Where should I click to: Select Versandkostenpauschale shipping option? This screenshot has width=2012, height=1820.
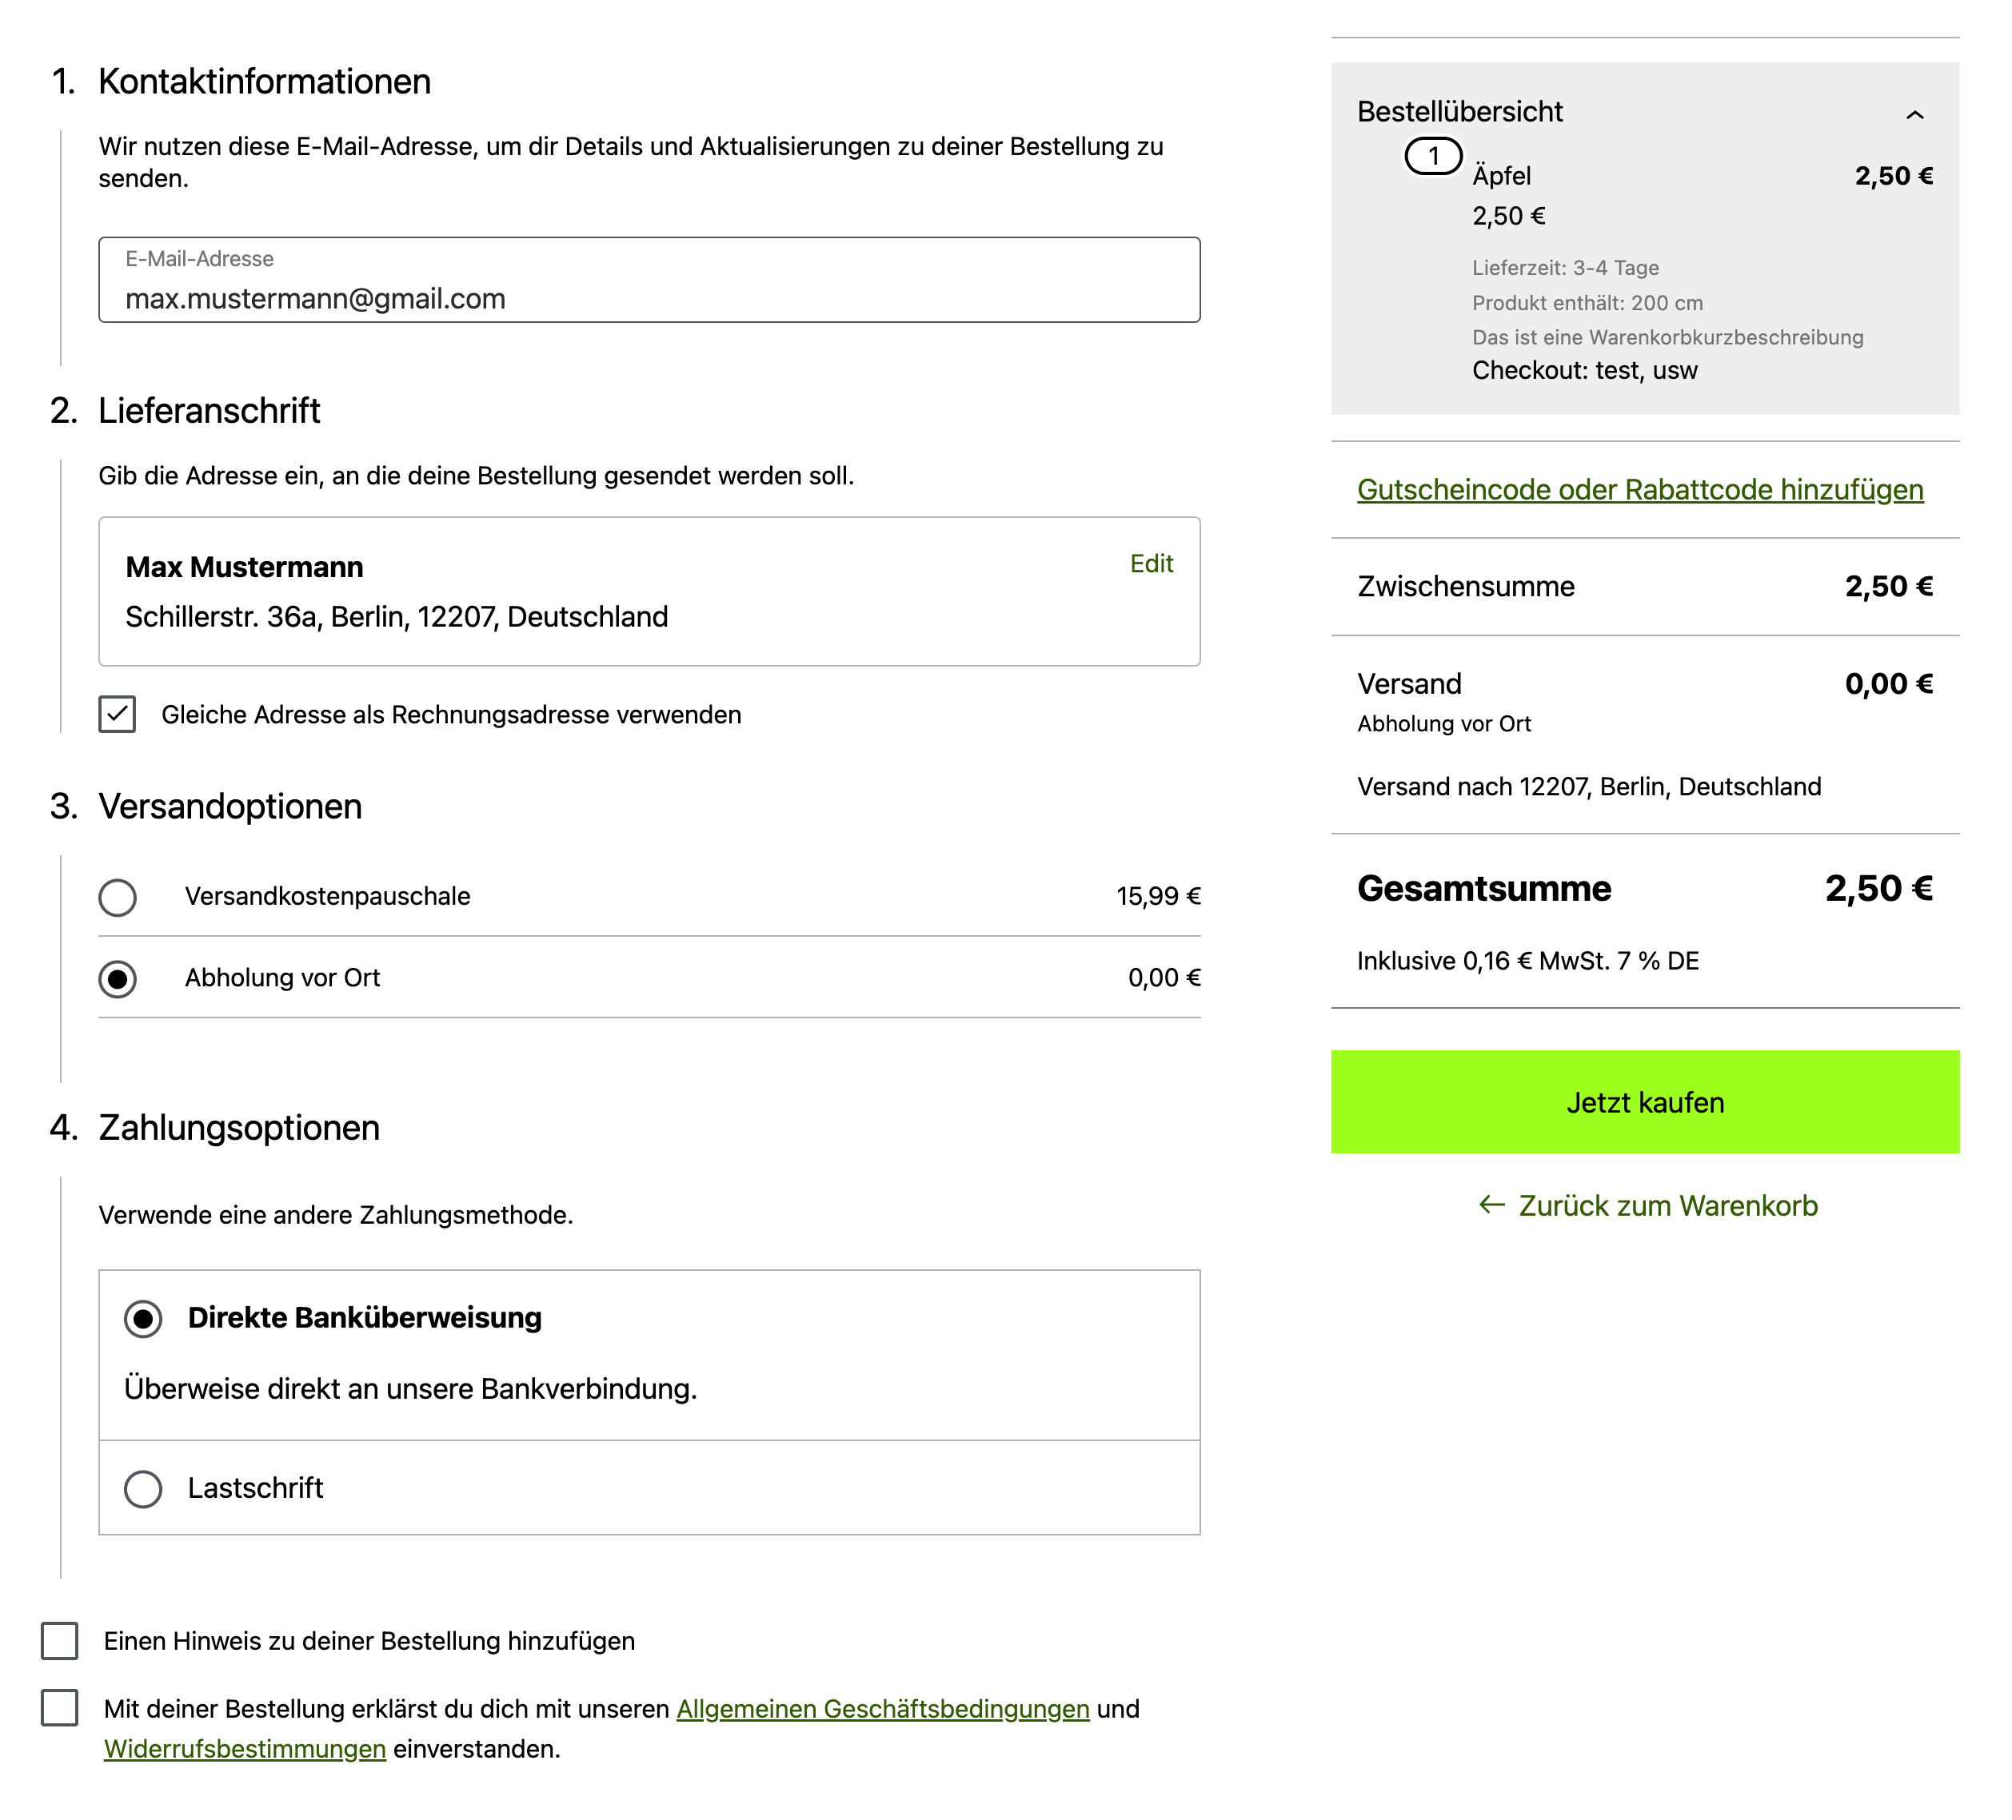(x=118, y=897)
